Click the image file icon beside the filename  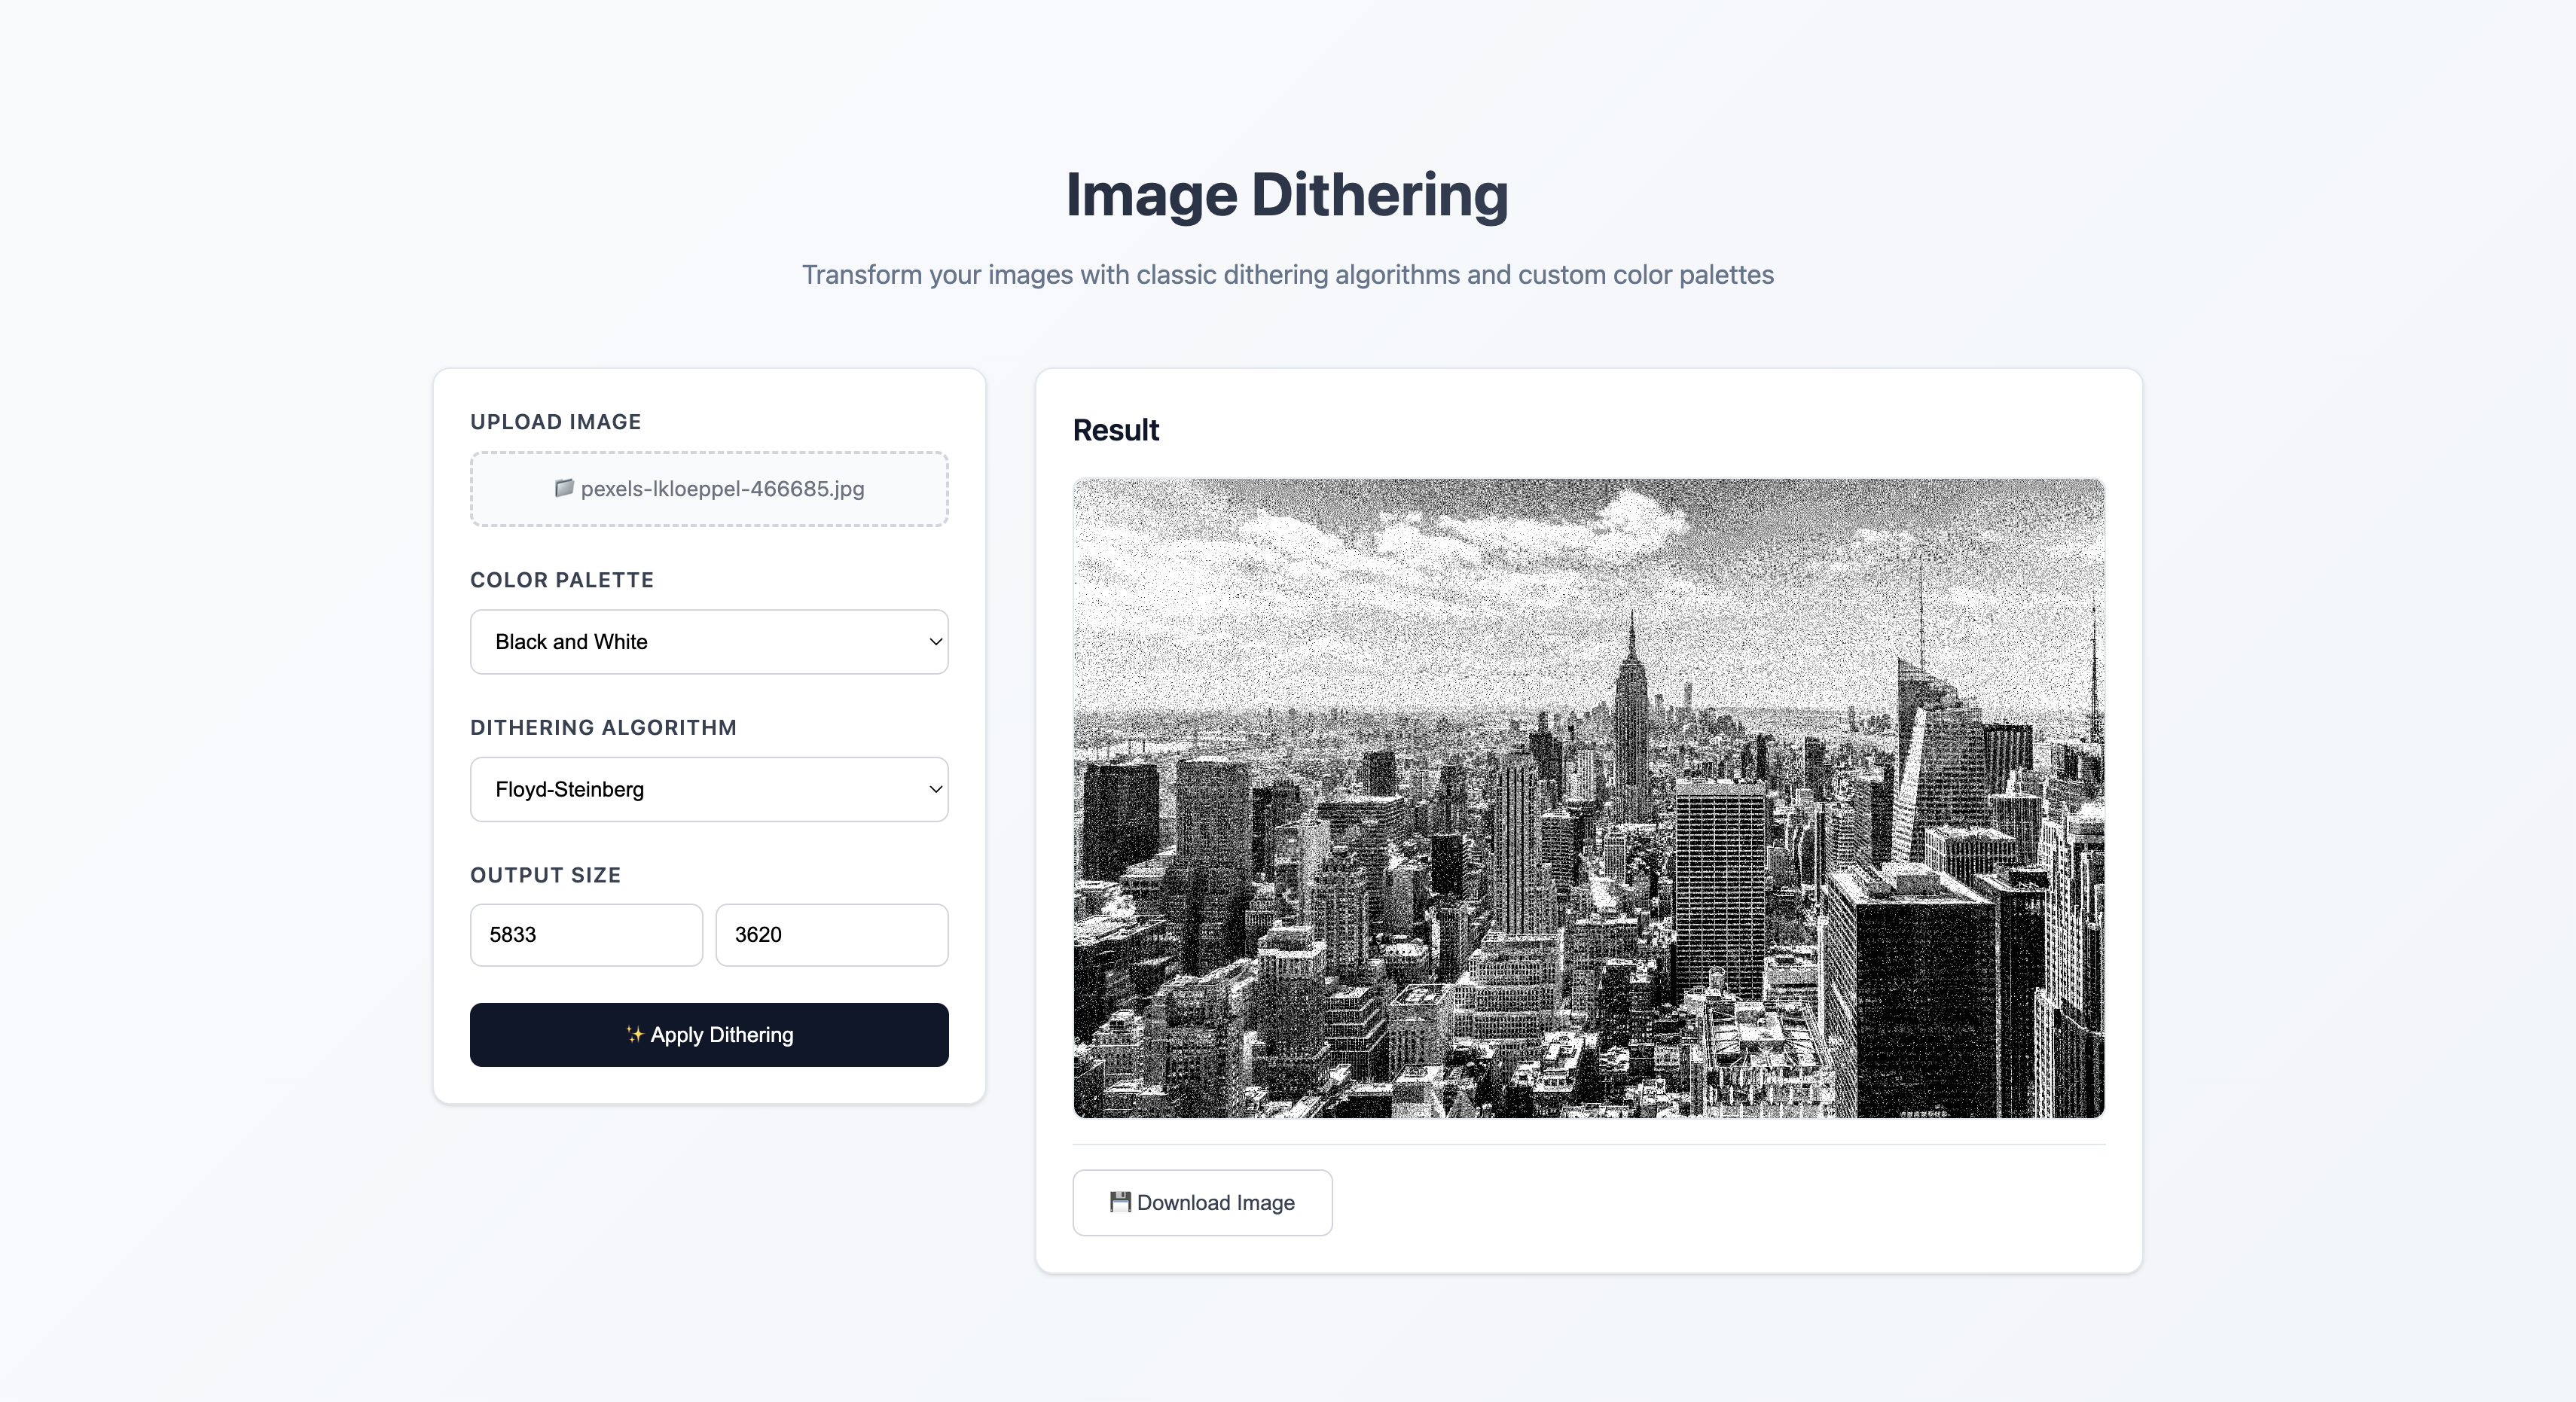click(565, 489)
